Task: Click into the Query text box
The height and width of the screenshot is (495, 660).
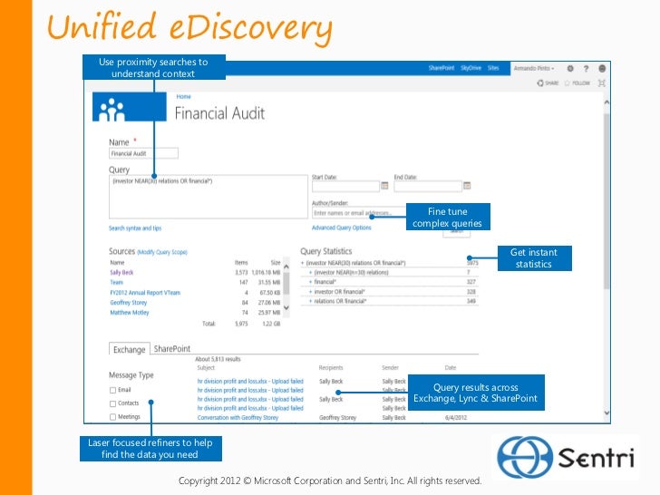Action: [209, 197]
